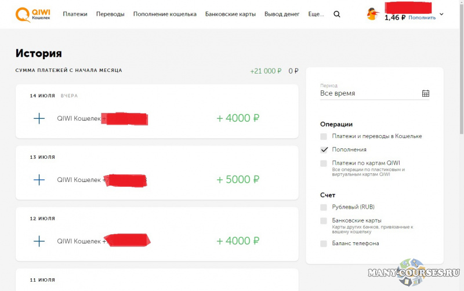Viewport: 464px width, 291px height.
Task: Open Вывод денег navigation link
Action: click(281, 14)
